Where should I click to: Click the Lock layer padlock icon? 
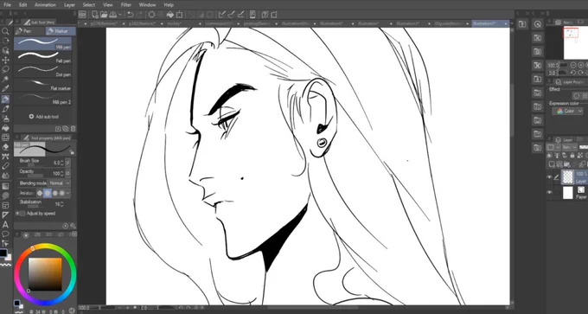tap(572, 156)
